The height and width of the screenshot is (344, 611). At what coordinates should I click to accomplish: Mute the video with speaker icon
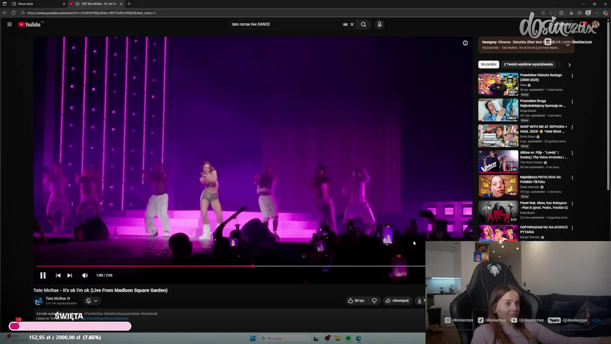(x=85, y=275)
